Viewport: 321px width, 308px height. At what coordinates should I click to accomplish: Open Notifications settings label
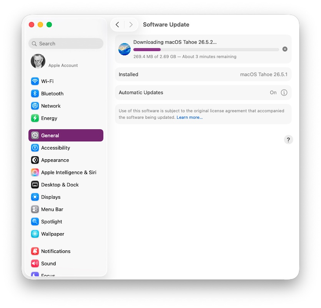56,251
